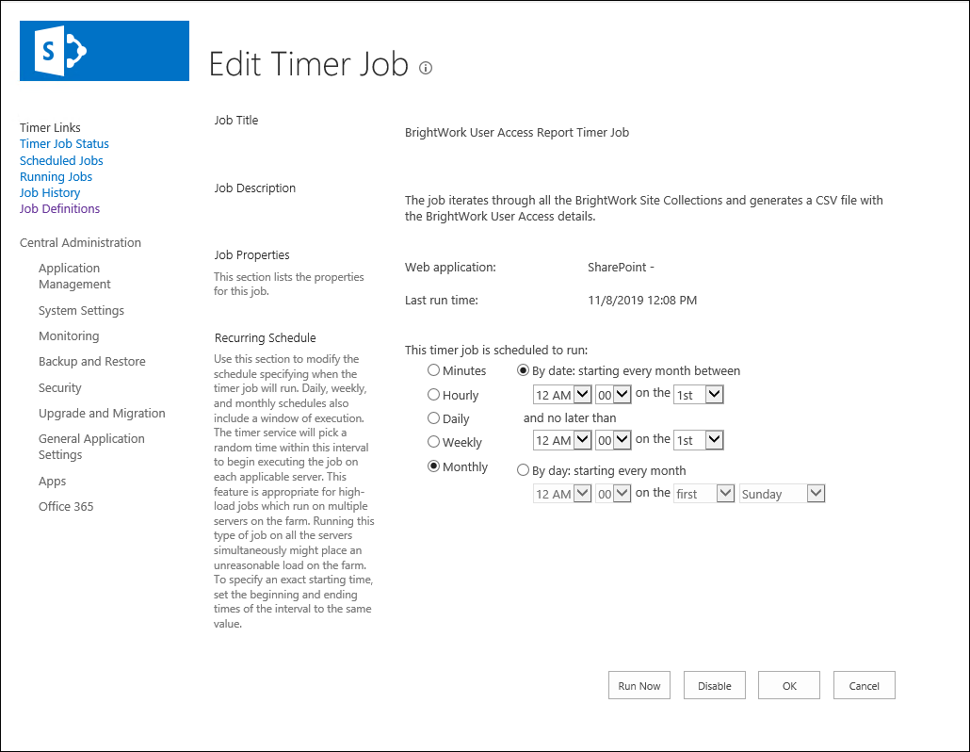This screenshot has height=752, width=970.
Task: Open the 'first' week occurrence dropdown
Action: 704,493
